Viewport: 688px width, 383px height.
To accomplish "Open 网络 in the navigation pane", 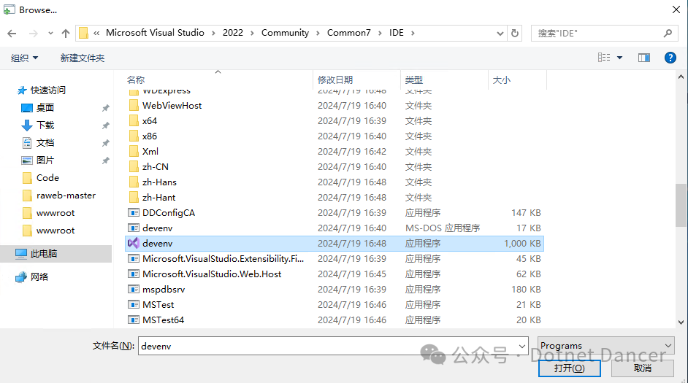I will click(x=39, y=277).
